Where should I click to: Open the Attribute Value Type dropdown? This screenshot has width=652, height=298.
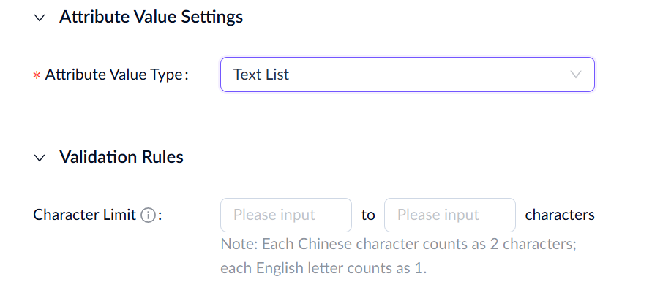click(x=407, y=74)
